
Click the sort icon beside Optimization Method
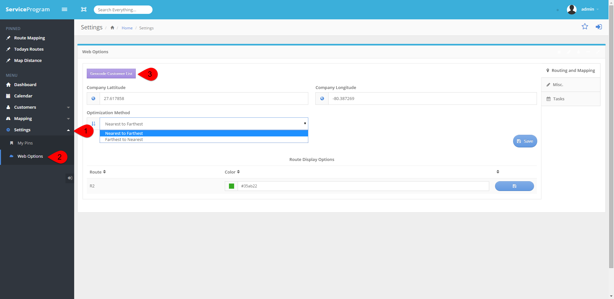[93, 124]
